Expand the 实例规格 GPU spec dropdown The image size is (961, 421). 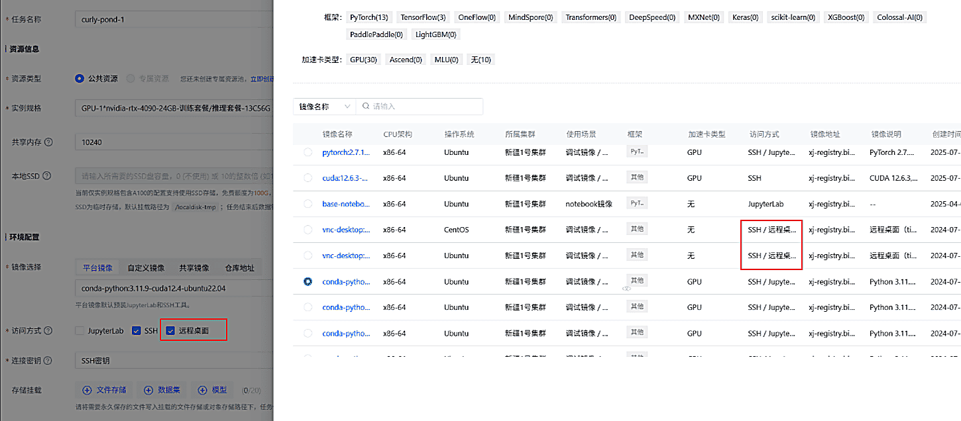(174, 108)
